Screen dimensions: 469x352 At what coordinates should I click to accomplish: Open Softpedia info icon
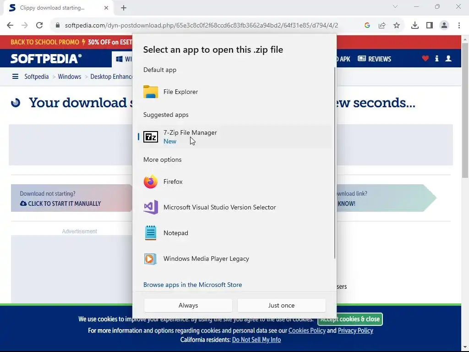point(436,58)
